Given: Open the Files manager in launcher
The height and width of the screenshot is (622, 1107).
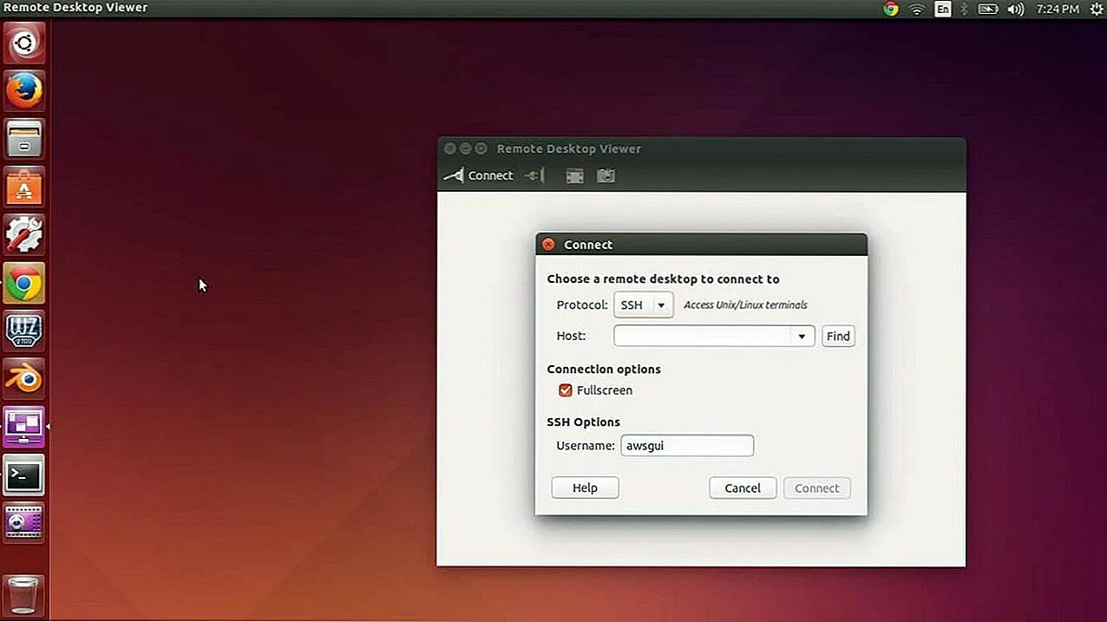Looking at the screenshot, I should (24, 139).
